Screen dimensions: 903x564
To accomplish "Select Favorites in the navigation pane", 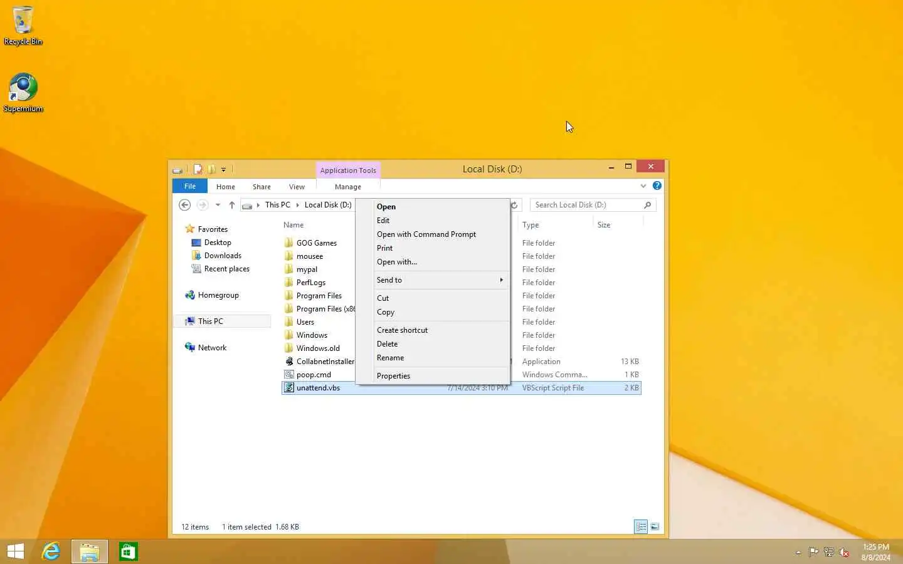I will pos(213,229).
